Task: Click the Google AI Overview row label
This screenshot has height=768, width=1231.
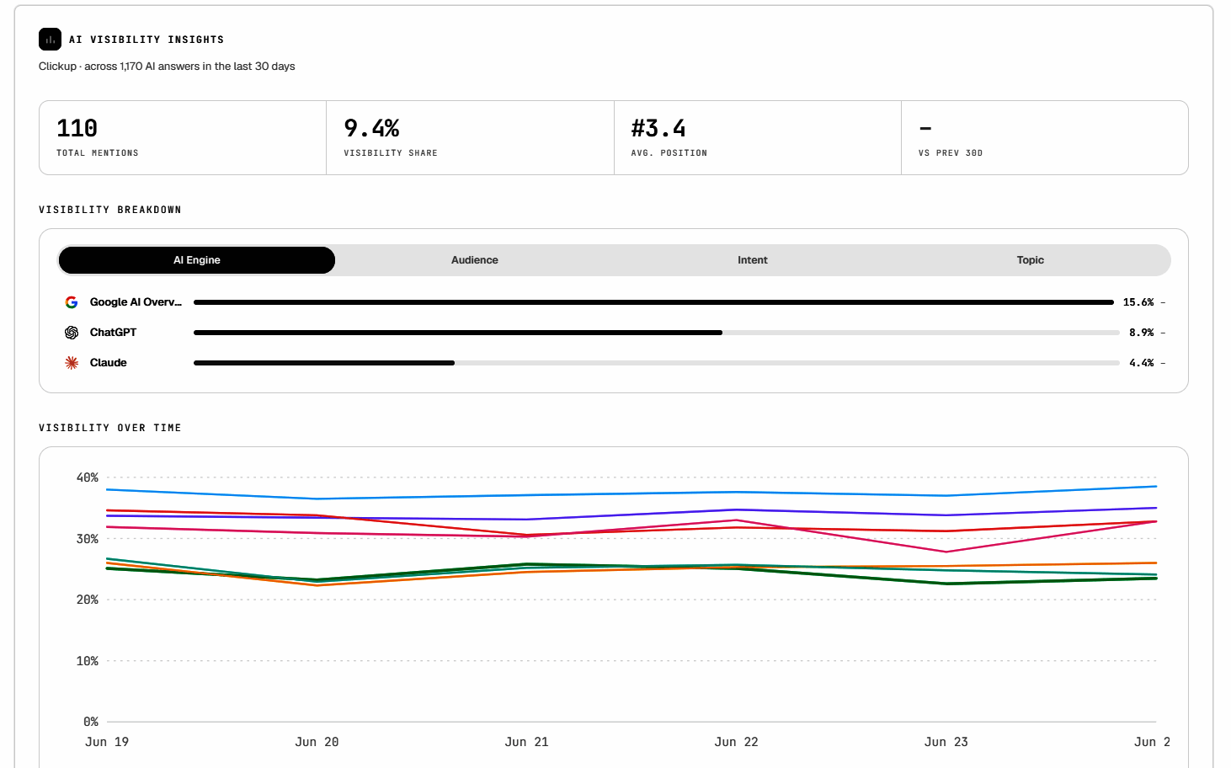Action: (136, 302)
